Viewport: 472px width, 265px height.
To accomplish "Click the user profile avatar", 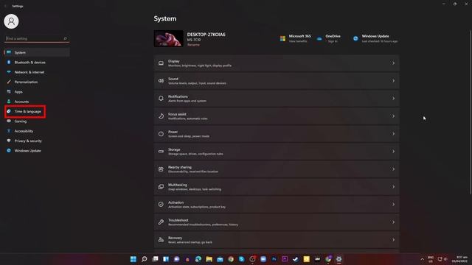I will [11, 21].
